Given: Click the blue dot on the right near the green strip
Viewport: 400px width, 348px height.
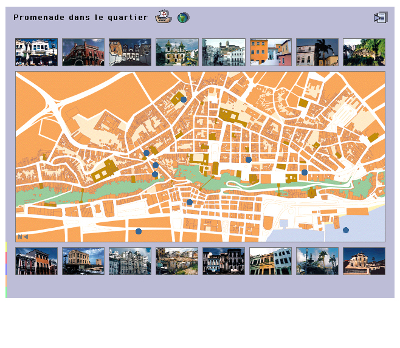Looking at the screenshot, I should [x=305, y=172].
